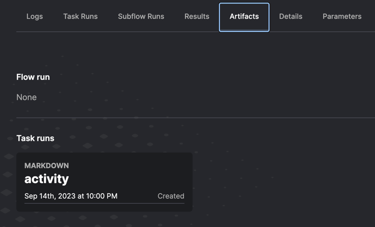The height and width of the screenshot is (227, 375).
Task: Click empty space right of the activity card
Action: pyautogui.click(x=282, y=182)
